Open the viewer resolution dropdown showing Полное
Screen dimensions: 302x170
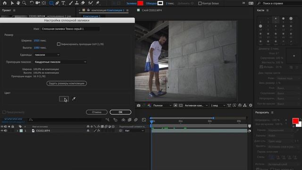[x=162, y=105]
